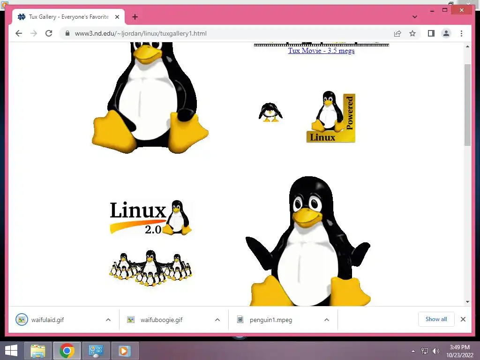This screenshot has height=360, width=480.
Task: Click the group of penguins image
Action: click(x=150, y=268)
